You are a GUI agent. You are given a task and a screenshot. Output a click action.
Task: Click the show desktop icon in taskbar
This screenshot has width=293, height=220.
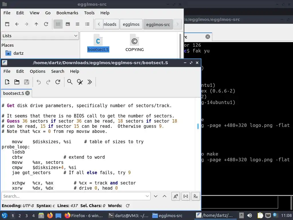(x=58, y=215)
